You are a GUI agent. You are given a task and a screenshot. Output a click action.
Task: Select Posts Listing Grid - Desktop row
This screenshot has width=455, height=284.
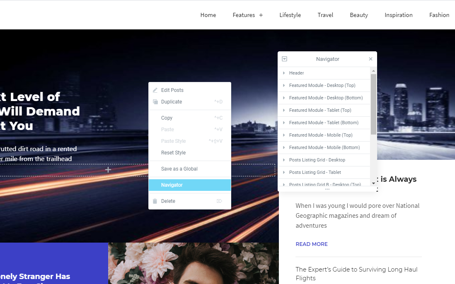324,160
